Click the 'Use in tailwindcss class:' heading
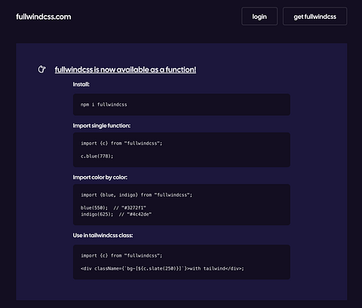This screenshot has width=362, height=308. [103, 235]
